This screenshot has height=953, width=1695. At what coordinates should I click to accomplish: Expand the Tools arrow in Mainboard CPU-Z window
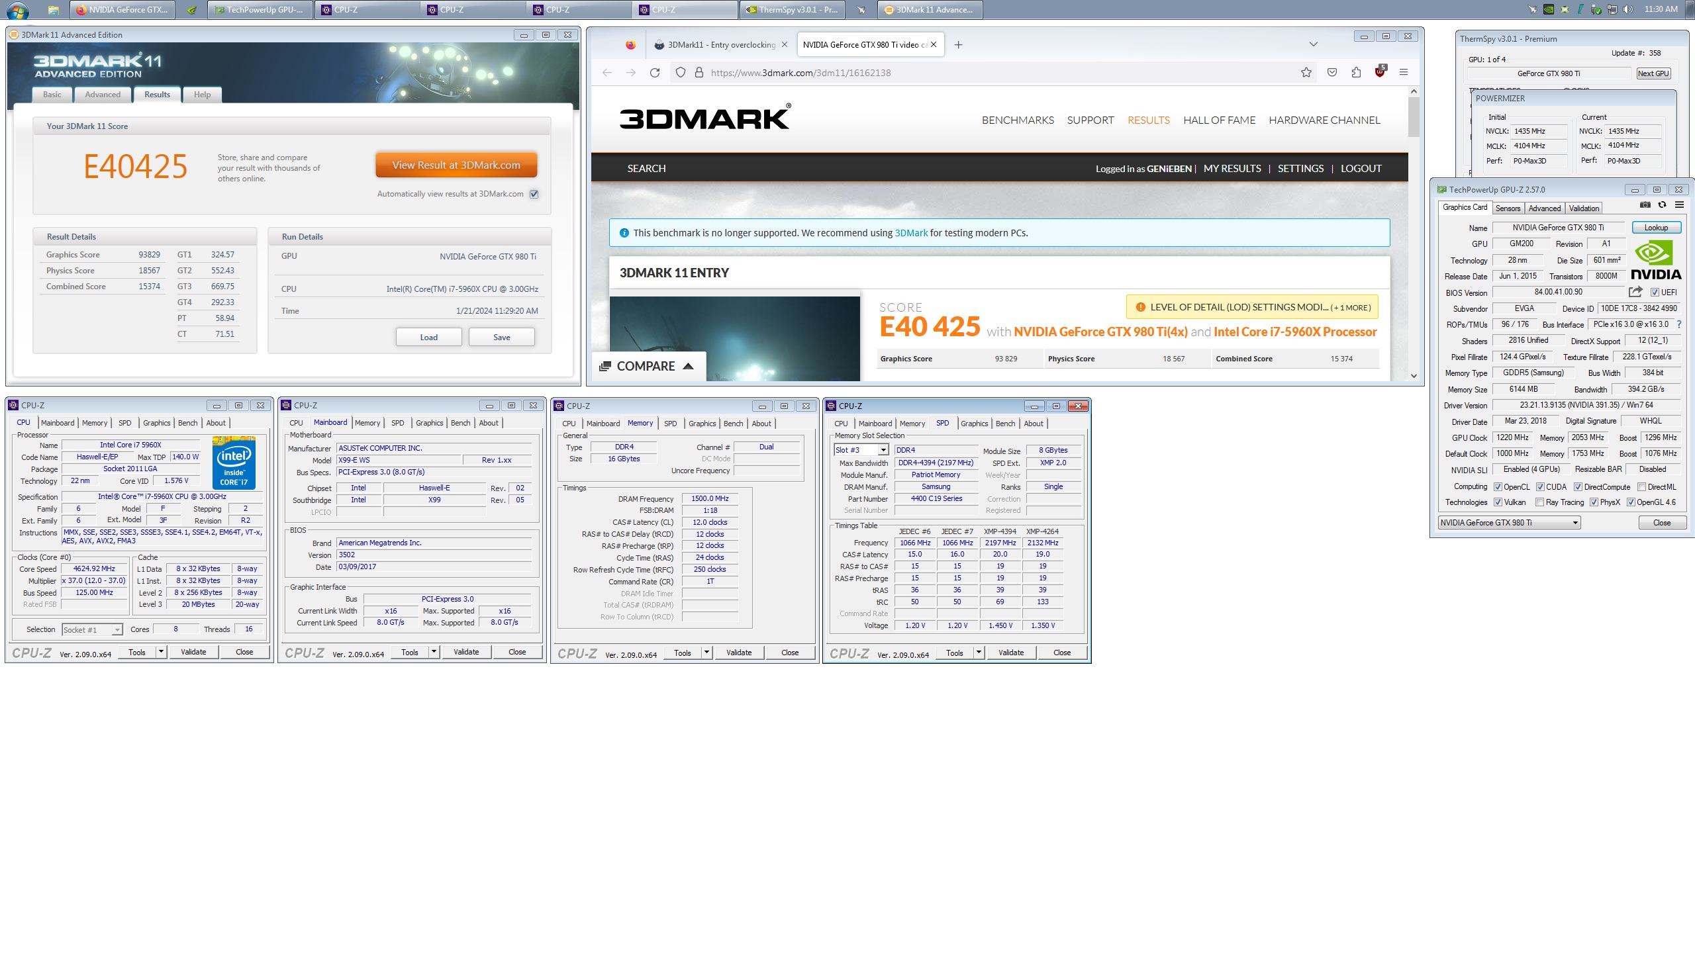coord(434,652)
